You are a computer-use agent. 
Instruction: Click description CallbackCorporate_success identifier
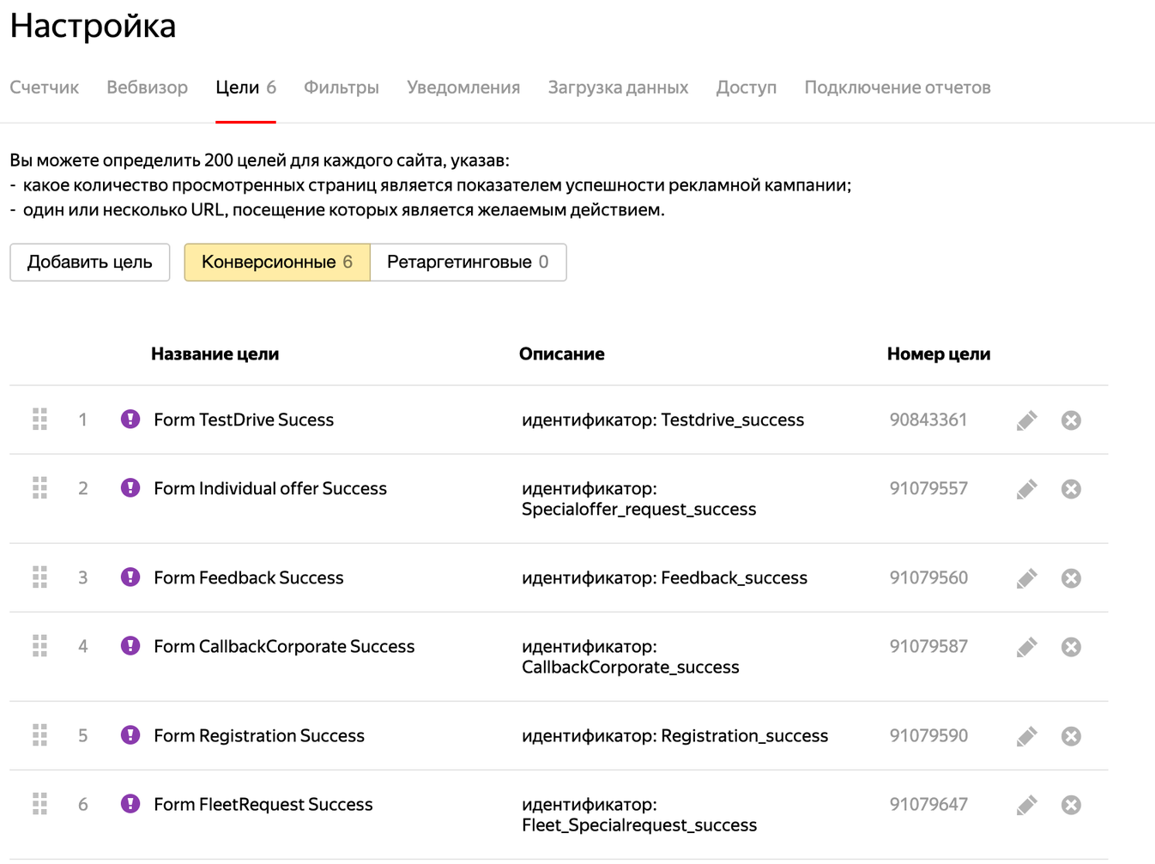(631, 656)
